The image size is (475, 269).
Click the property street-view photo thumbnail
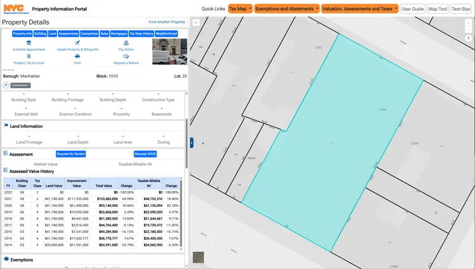[x=170, y=52]
